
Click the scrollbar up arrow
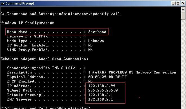(183, 9)
